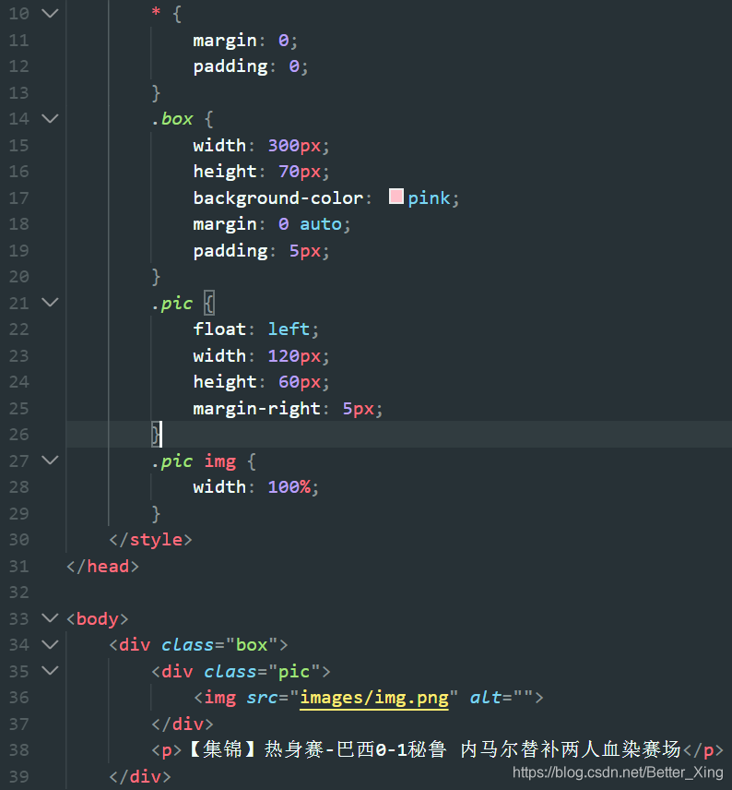Click line number 38 in the gutter
Screen dimensions: 732x790
pos(19,750)
